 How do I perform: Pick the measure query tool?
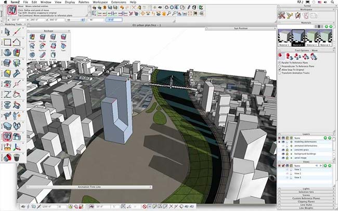[x=7, y=147]
